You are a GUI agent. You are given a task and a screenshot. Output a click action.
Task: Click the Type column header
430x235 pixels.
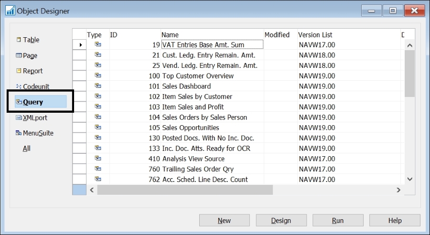point(97,34)
